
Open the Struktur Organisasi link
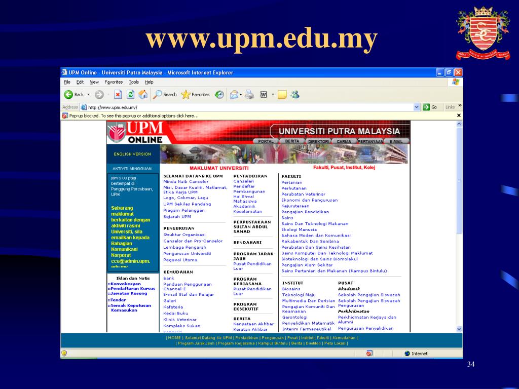pyautogui.click(x=184, y=235)
